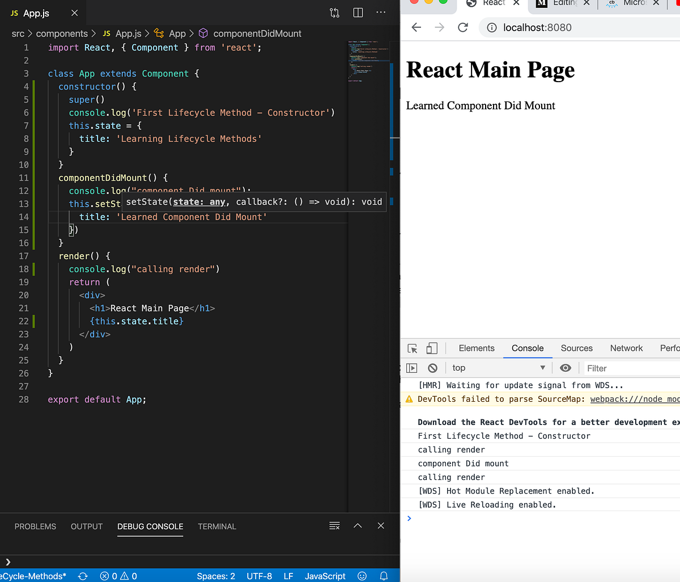Click the Console Filter input field
This screenshot has width=680, height=582.
623,368
